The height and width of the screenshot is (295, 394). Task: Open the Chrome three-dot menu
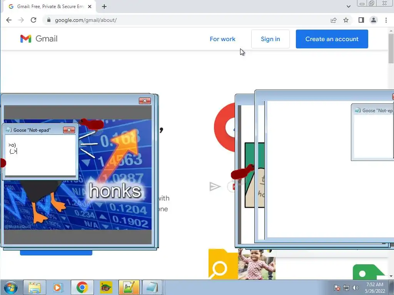[x=386, y=20]
